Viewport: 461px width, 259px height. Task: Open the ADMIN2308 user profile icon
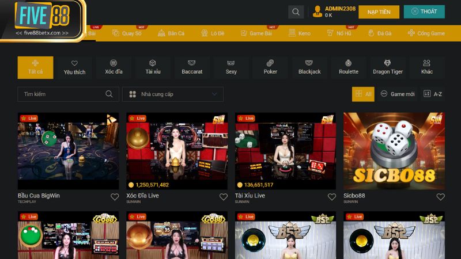(x=318, y=12)
